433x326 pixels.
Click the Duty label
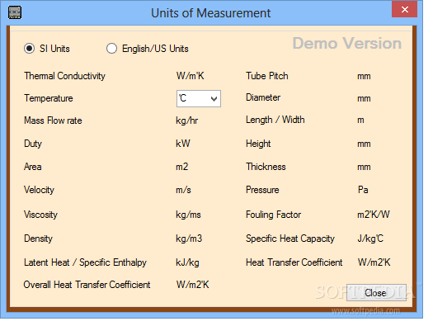point(33,144)
